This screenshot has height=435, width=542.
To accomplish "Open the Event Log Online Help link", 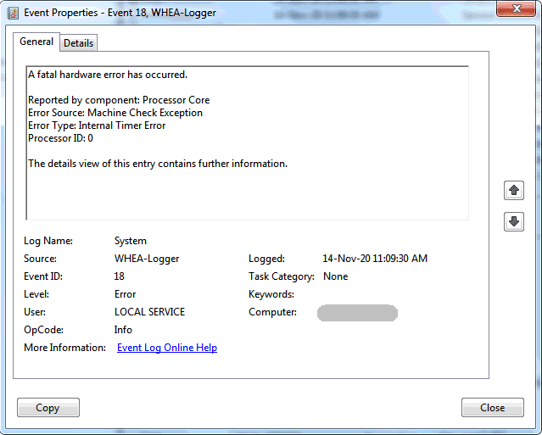I will [x=167, y=348].
